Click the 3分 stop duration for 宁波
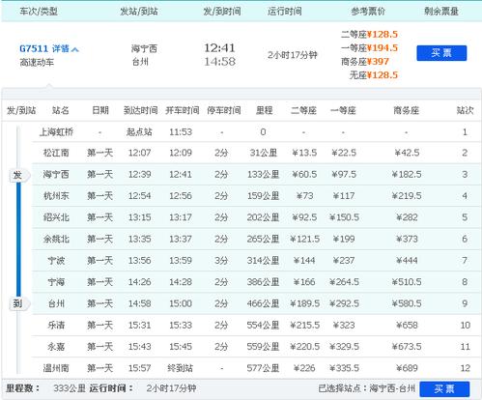The height and width of the screenshot is (400, 482). 221,260
